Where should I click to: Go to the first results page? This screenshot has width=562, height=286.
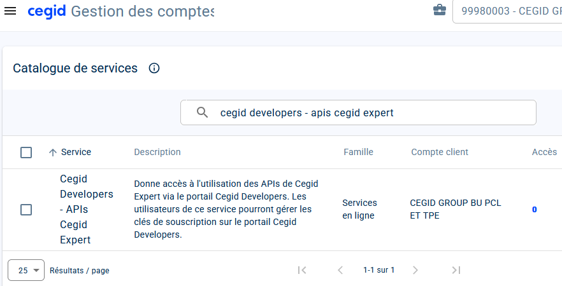point(302,270)
